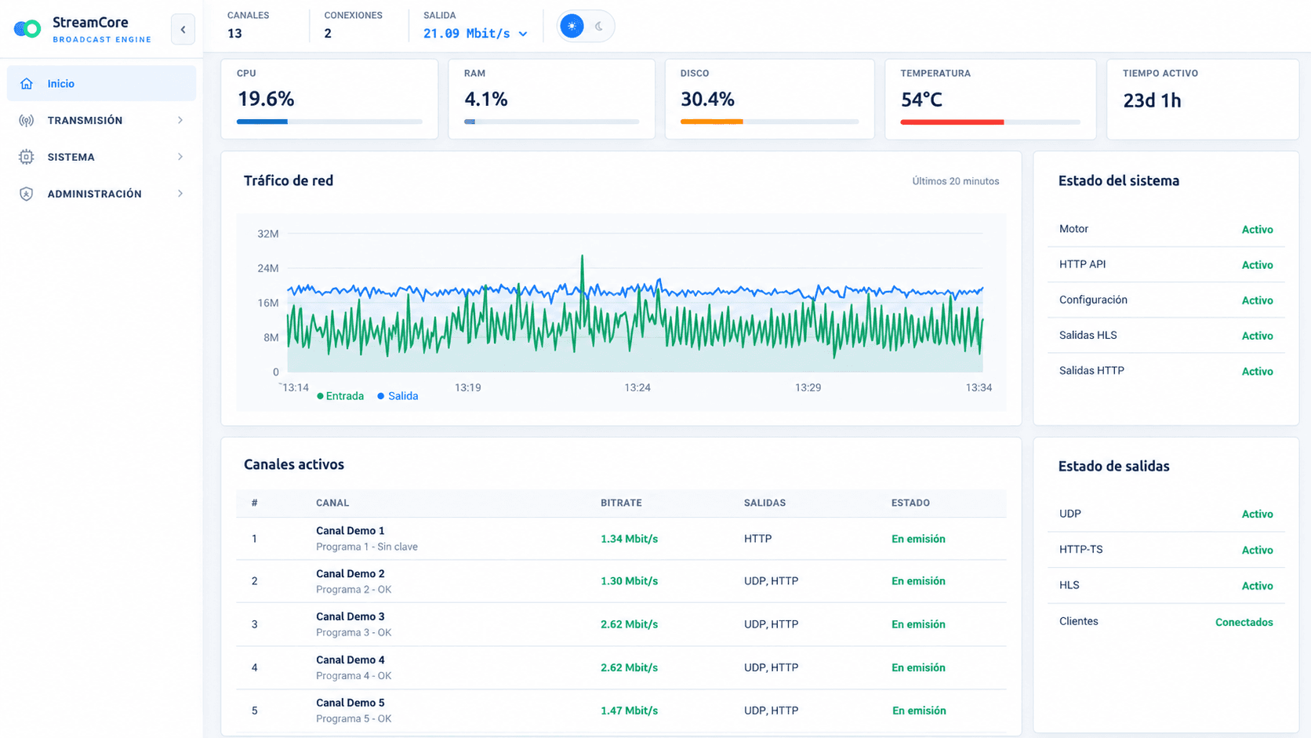The width and height of the screenshot is (1311, 738).
Task: Click En emisión status for Canal Demo 1
Action: tap(918, 539)
